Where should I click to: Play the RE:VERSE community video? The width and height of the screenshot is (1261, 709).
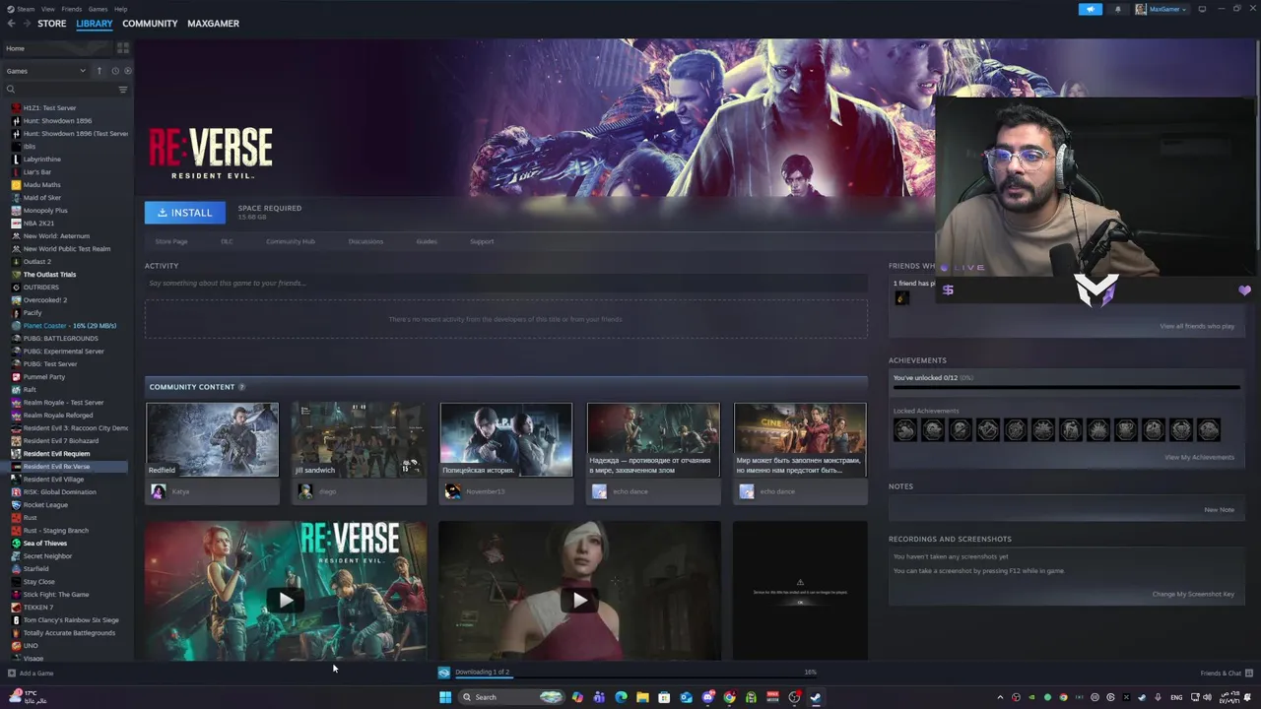286,600
